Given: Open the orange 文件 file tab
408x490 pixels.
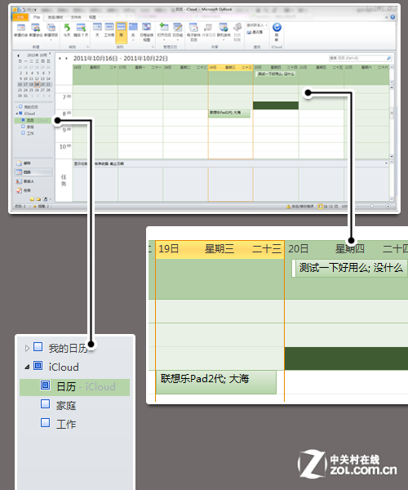Looking at the screenshot, I should [20, 17].
